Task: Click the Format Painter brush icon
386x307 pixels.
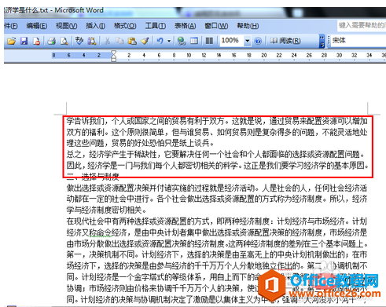Action: [x=145, y=41]
